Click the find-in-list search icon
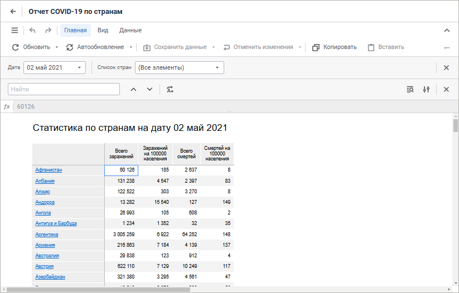Viewport: 459px width, 293px height. pyautogui.click(x=410, y=89)
